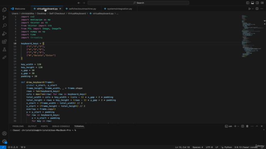Open the Accounts menu icon
This screenshot has height=149, width=266.
point(5,133)
